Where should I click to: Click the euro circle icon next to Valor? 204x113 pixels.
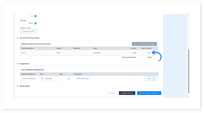pyautogui.click(x=69, y=78)
